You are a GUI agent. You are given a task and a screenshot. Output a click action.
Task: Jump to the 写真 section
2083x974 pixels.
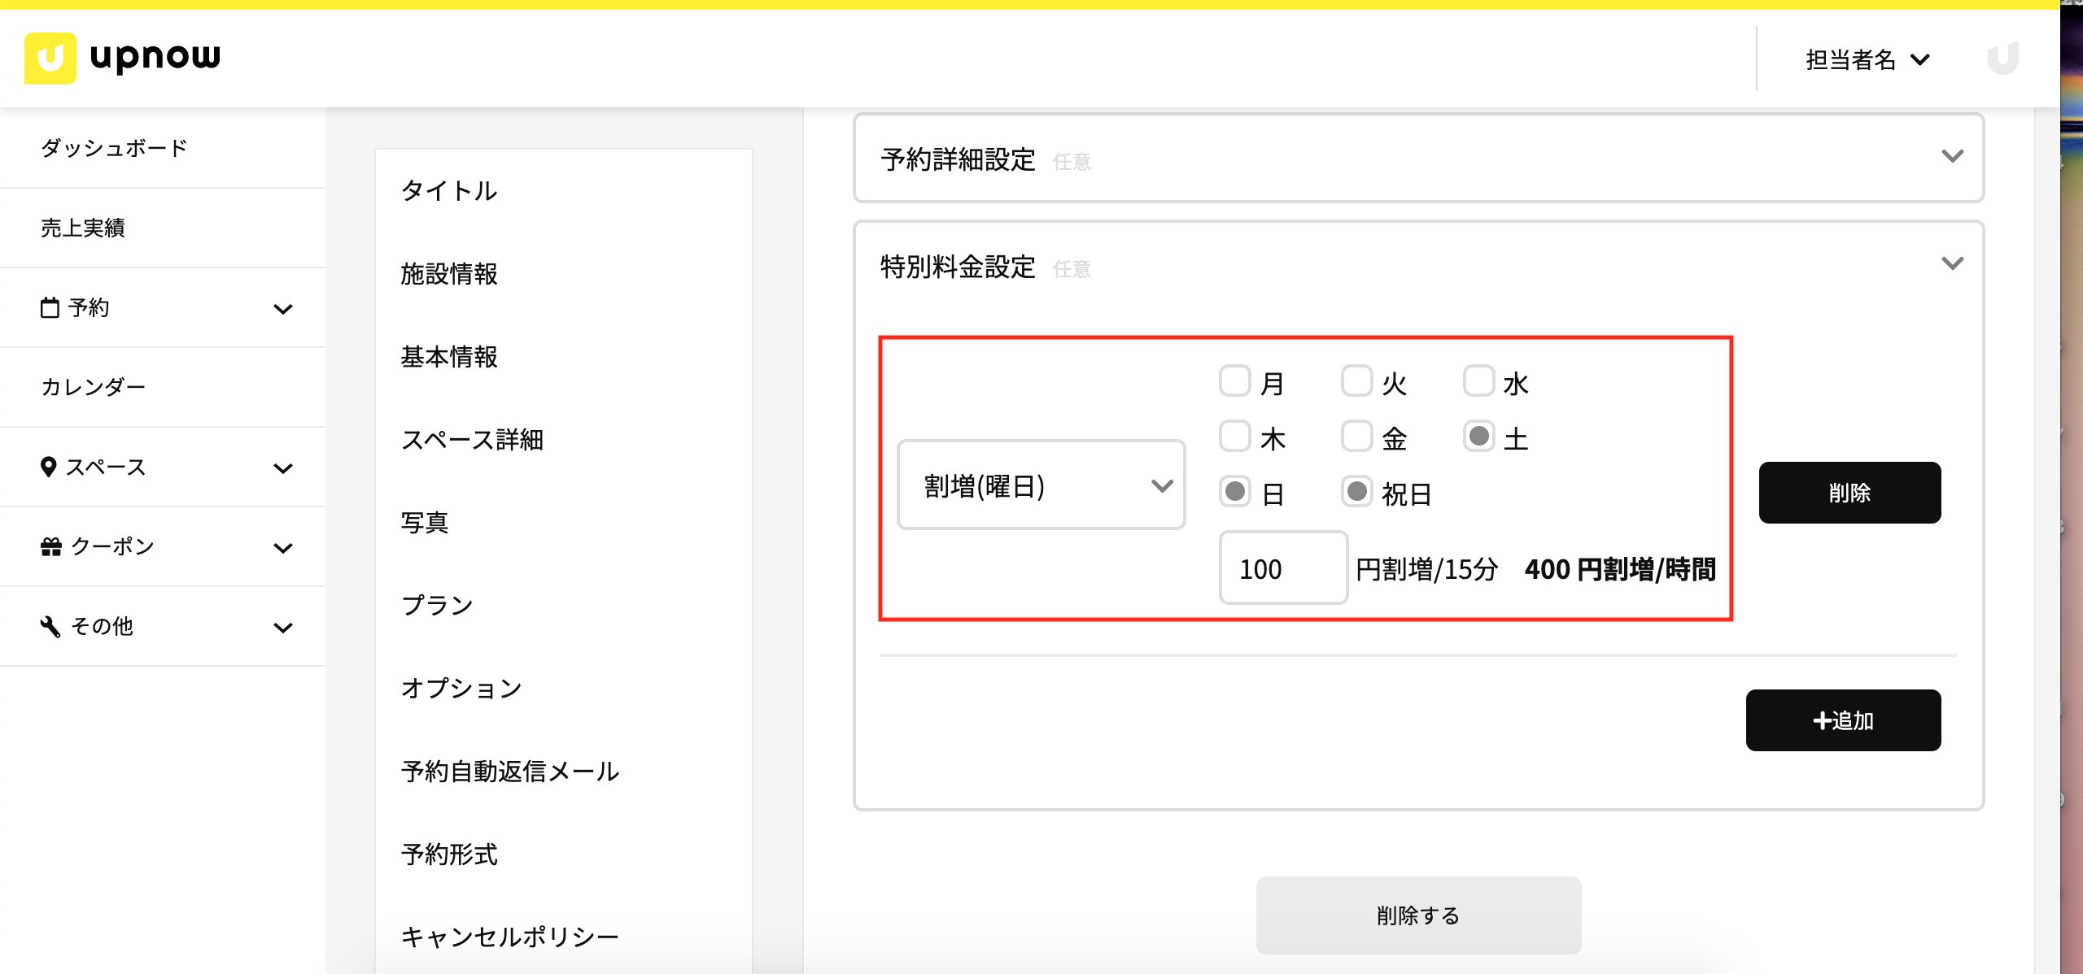pyautogui.click(x=425, y=523)
